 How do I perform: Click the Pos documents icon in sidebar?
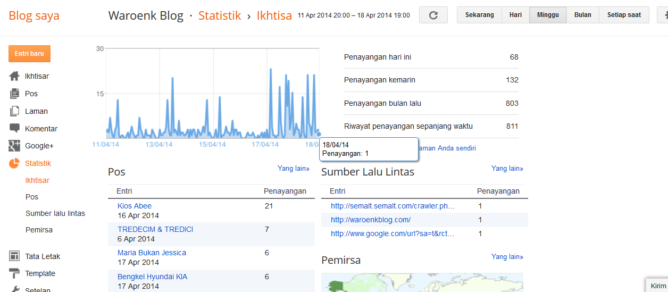(14, 94)
